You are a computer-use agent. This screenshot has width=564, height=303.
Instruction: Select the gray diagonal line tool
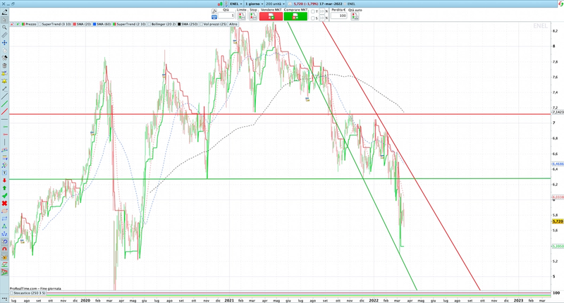click(4, 97)
